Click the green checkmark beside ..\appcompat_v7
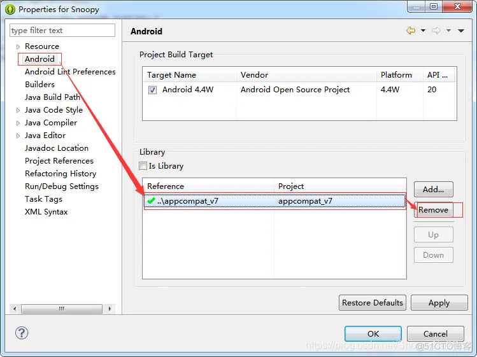477x357 pixels. click(x=151, y=200)
